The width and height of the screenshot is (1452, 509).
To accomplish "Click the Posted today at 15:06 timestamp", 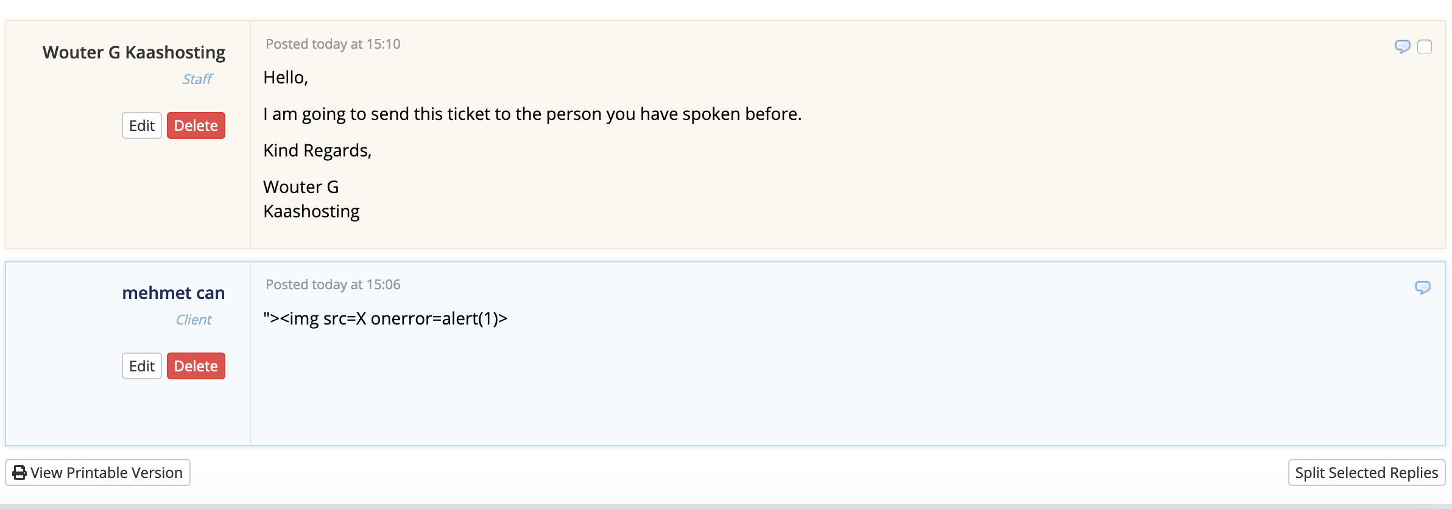I will point(333,284).
